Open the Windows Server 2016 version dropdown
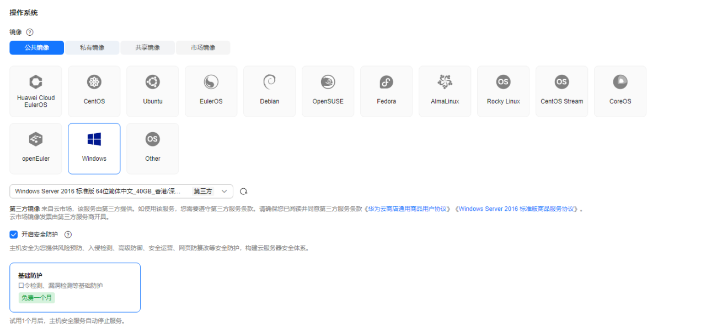This screenshot has width=706, height=333. 121,191
